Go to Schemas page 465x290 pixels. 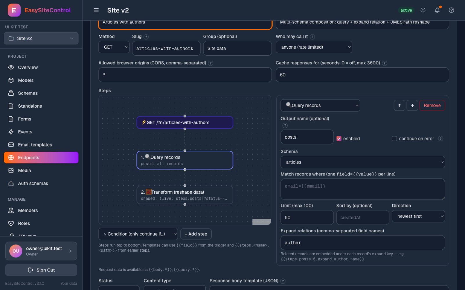click(41, 93)
